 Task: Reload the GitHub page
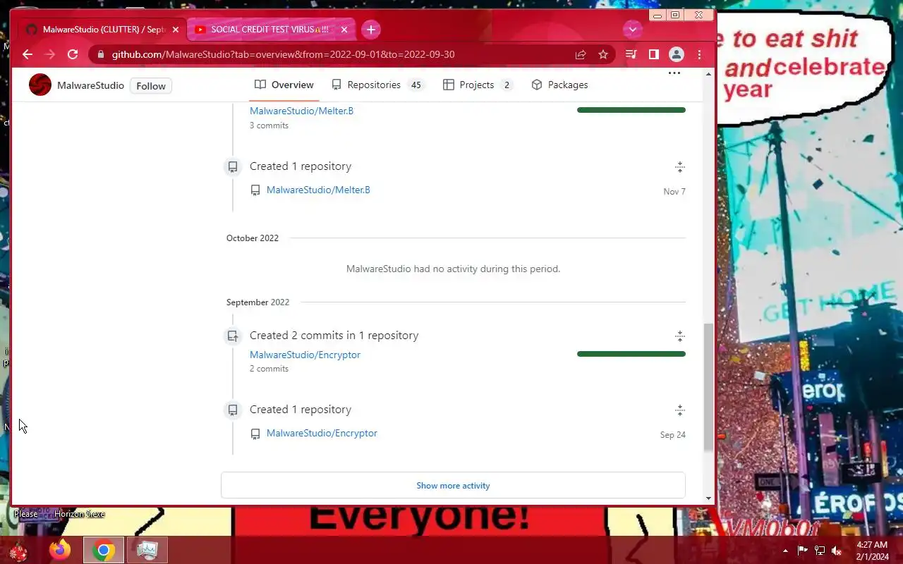73,54
